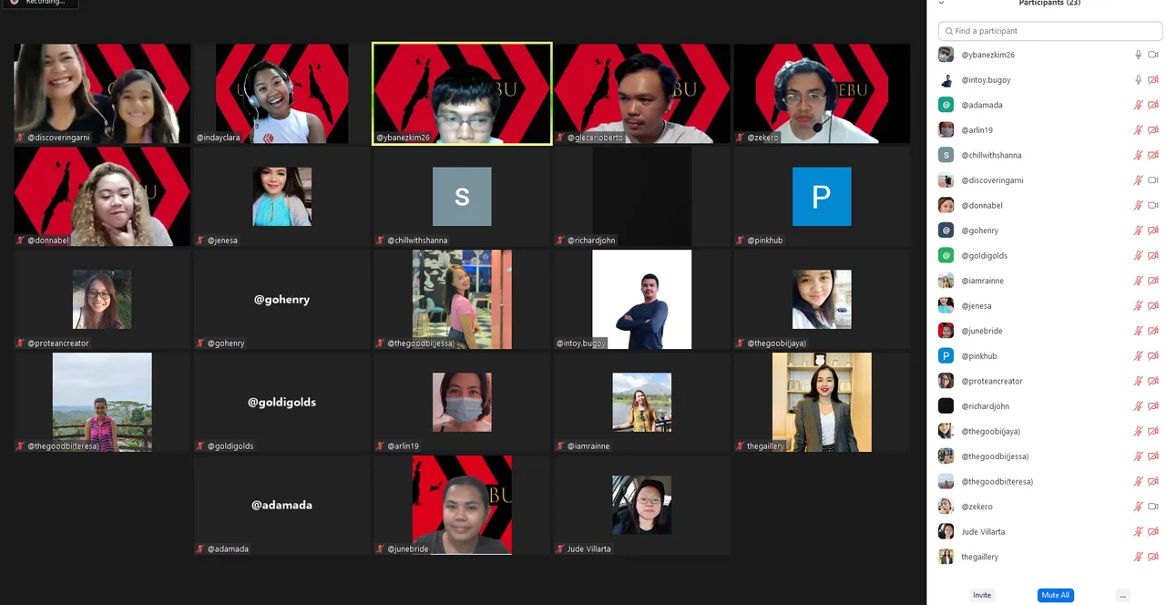The height and width of the screenshot is (605, 1166).
Task: Select the @gleceriroberto video tile
Action: [642, 94]
